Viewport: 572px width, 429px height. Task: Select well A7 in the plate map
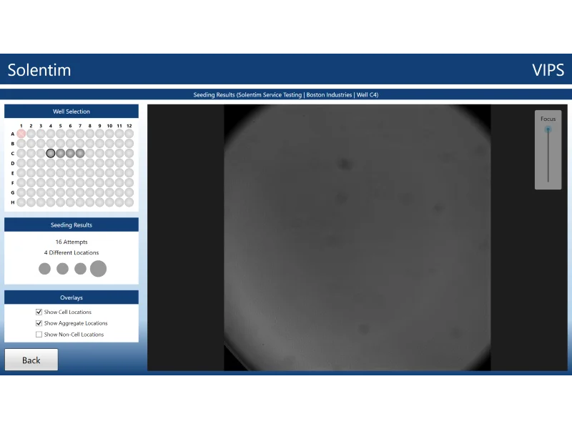tap(80, 134)
